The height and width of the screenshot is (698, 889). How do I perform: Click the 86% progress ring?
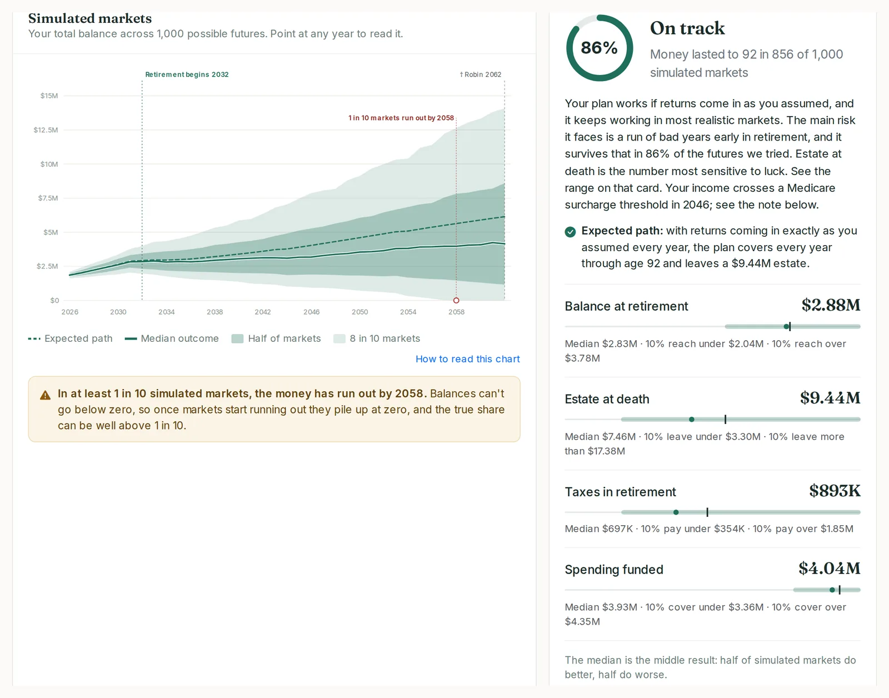[x=599, y=48]
